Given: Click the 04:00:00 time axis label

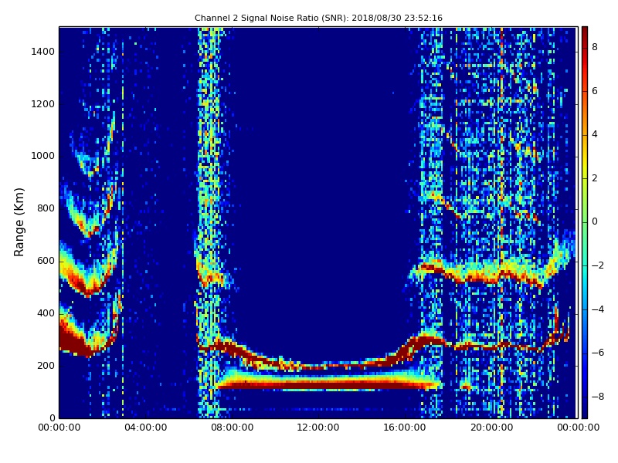Looking at the screenshot, I should point(145,428).
